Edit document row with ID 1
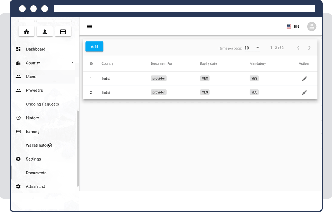The width and height of the screenshot is (332, 212). [x=305, y=79]
